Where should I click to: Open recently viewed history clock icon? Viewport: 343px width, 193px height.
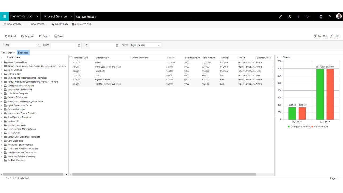[x=290, y=17]
